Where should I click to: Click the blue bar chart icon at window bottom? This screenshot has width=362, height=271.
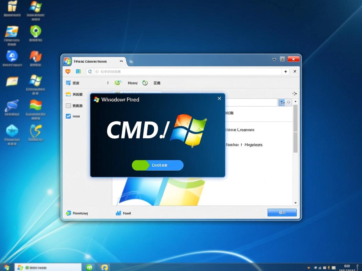pyautogui.click(x=118, y=213)
